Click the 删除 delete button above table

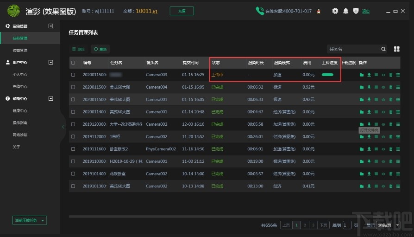pyautogui.click(x=78, y=49)
